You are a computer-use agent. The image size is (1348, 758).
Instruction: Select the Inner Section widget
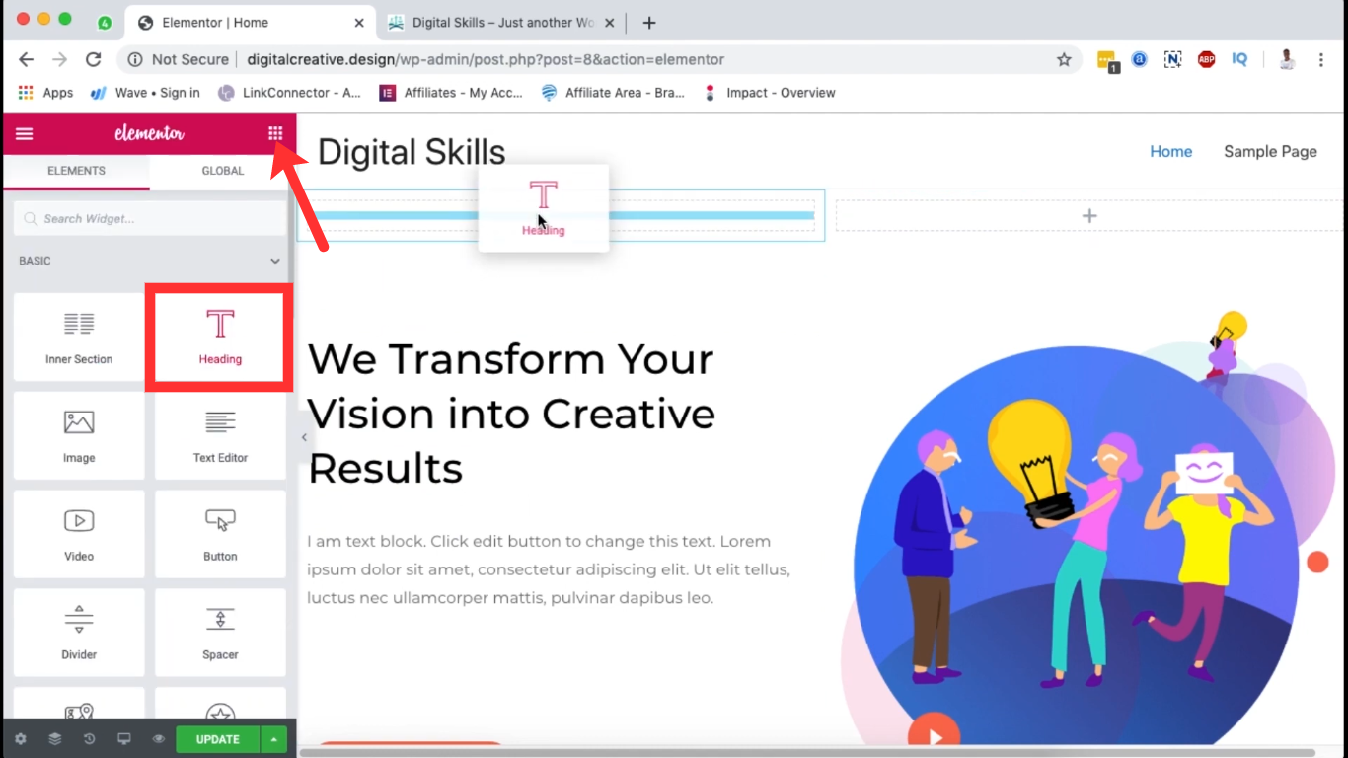(79, 337)
